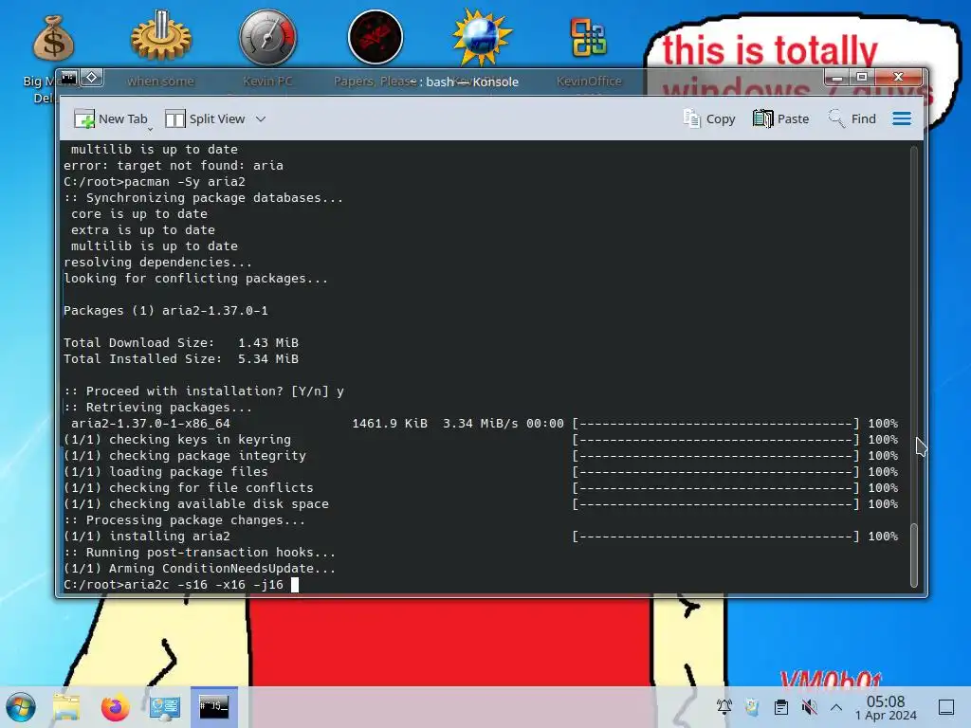The image size is (971, 728).
Task: Open the sun and globe desktop icon
Action: 482,37
